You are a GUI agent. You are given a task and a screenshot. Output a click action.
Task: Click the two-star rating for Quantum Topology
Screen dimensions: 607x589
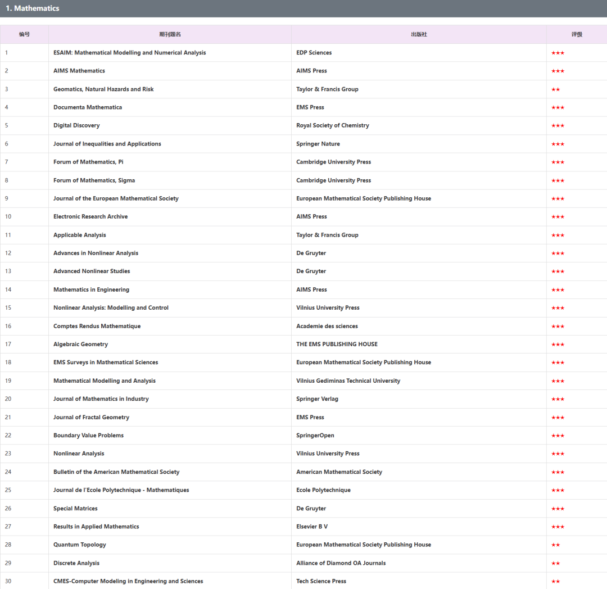tap(555, 545)
